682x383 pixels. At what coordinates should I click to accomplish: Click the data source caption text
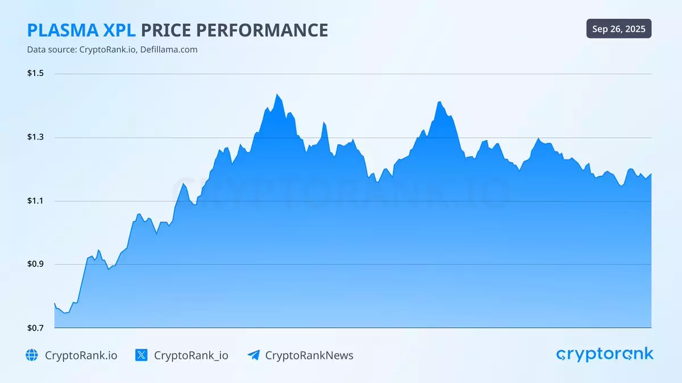(113, 49)
